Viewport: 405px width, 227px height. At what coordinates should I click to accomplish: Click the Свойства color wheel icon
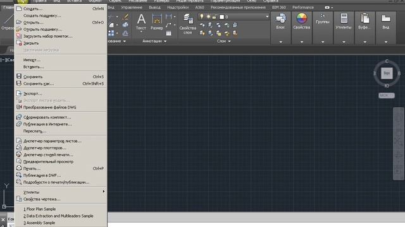coord(302,18)
